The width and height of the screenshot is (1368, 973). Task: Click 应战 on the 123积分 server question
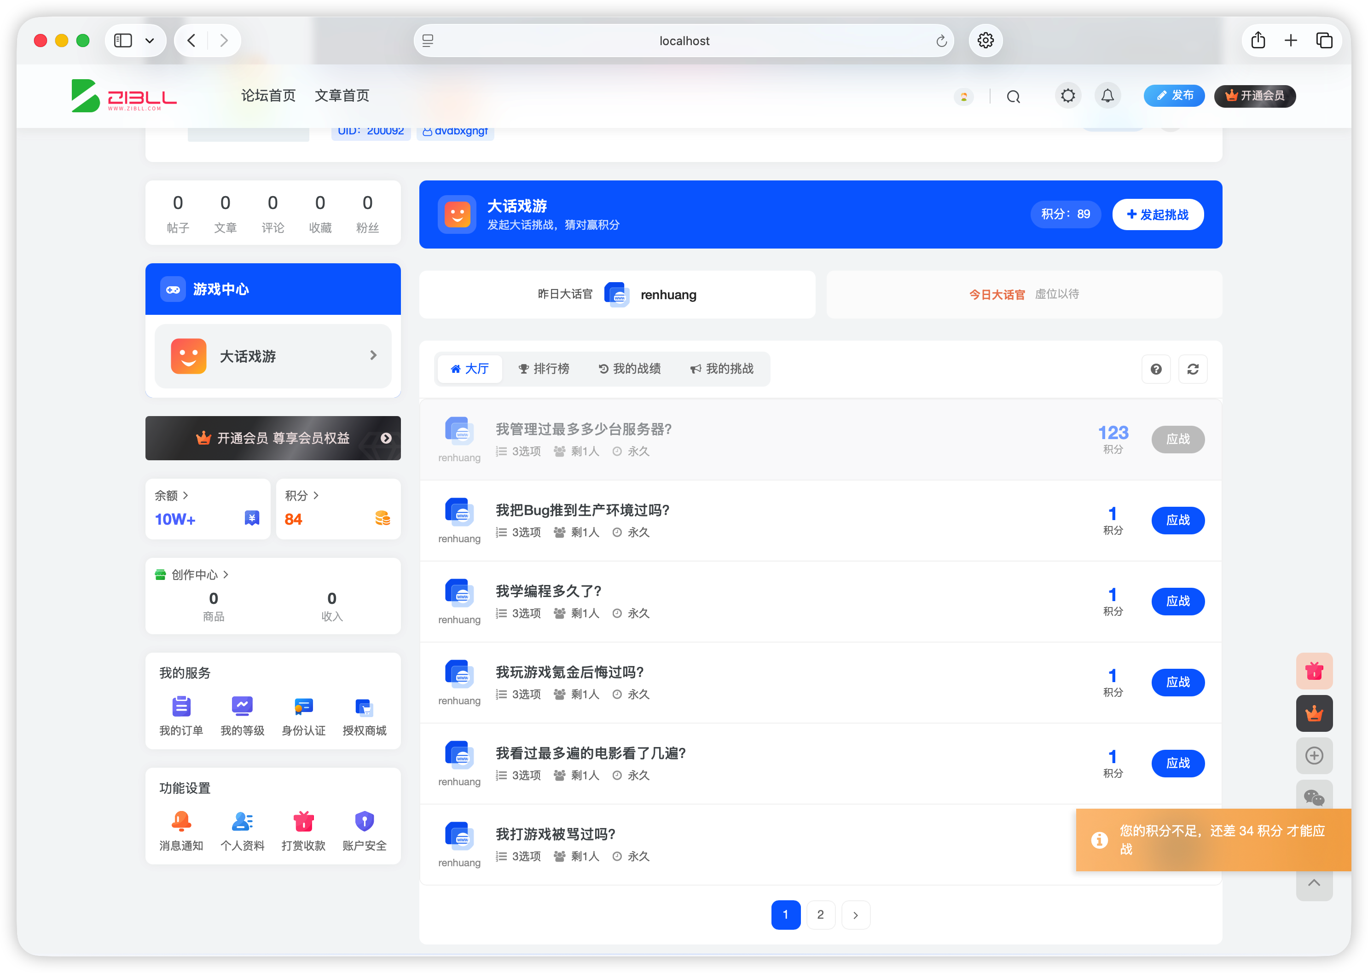[1178, 439]
